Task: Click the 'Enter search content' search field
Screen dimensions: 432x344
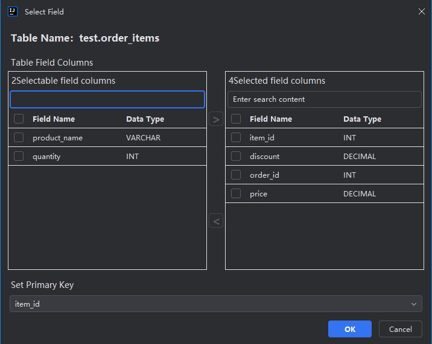Action: pyautogui.click(x=325, y=99)
